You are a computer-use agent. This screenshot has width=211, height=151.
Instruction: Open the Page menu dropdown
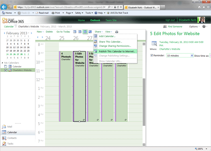(69, 13)
